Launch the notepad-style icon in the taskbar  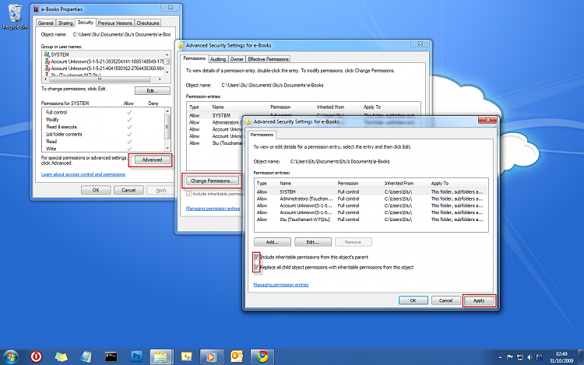point(86,357)
